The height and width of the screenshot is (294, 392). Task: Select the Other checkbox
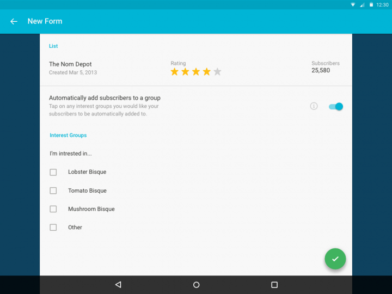click(53, 228)
